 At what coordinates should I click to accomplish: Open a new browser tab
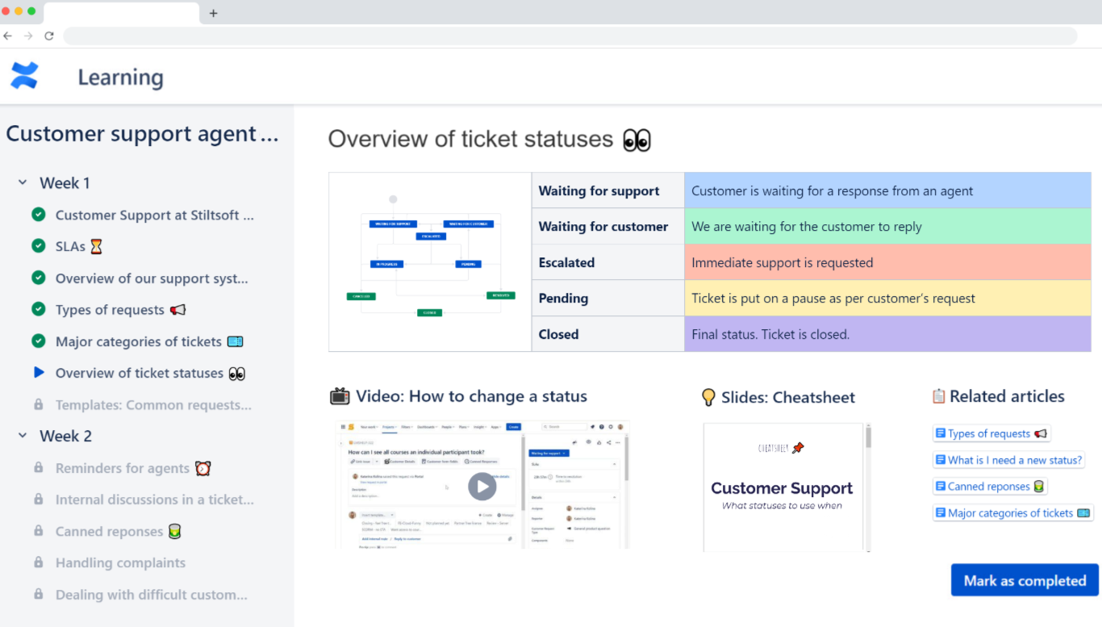pos(213,13)
